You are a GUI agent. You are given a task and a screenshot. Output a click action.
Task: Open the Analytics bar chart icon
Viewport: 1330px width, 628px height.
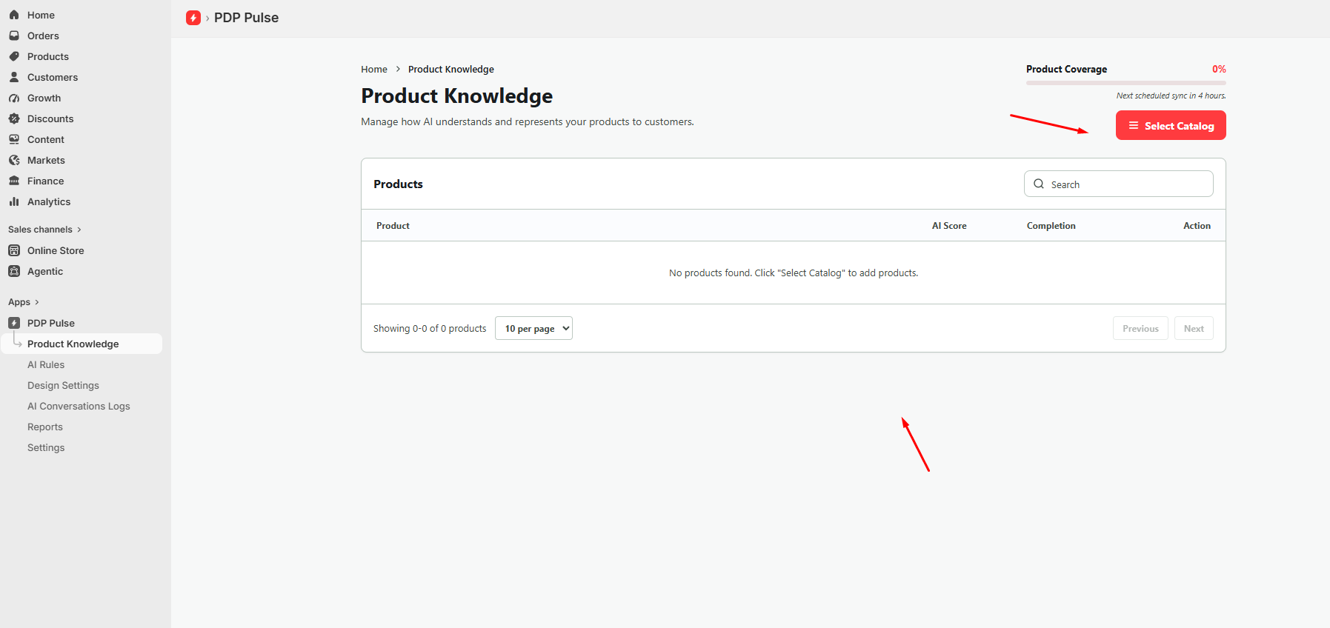[x=14, y=201]
